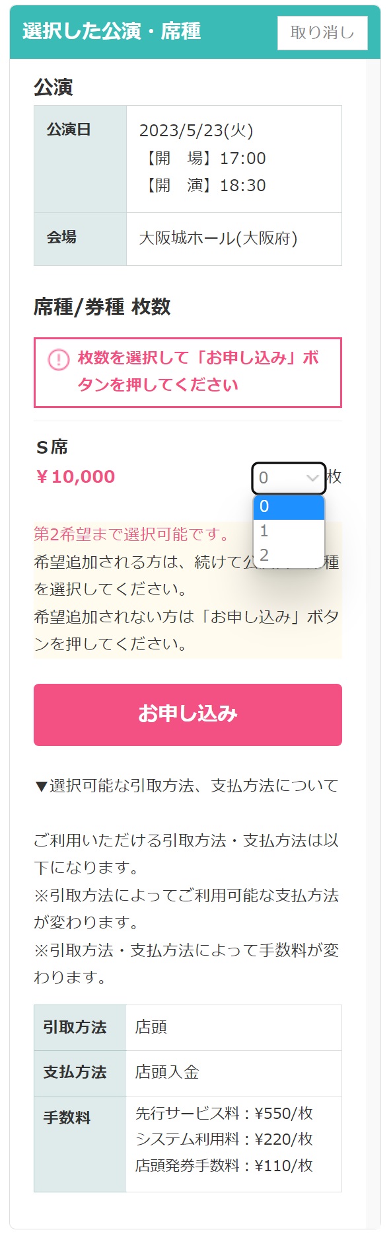
Task: Click the exclamation warning icon
Action: (58, 360)
